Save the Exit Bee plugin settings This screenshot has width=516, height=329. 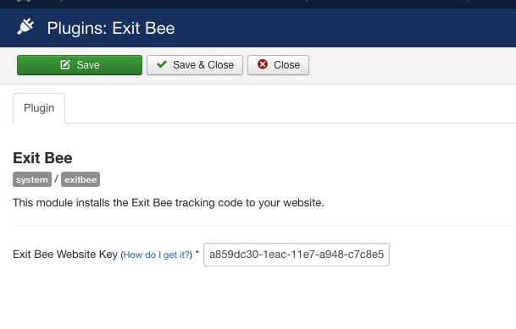80,65
